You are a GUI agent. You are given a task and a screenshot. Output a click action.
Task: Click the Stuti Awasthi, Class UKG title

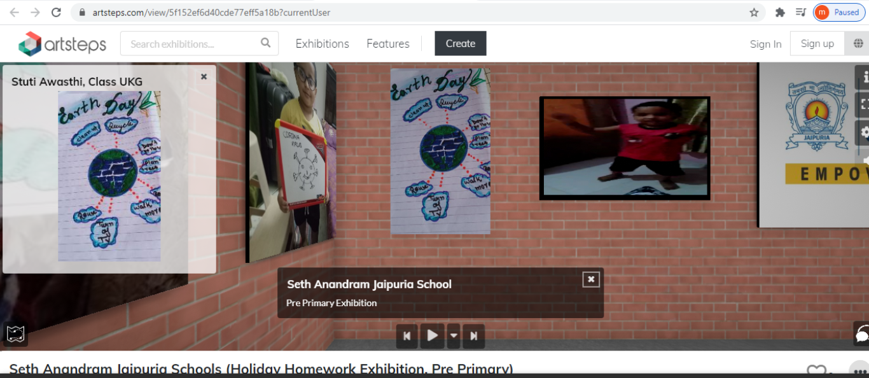[x=77, y=81]
